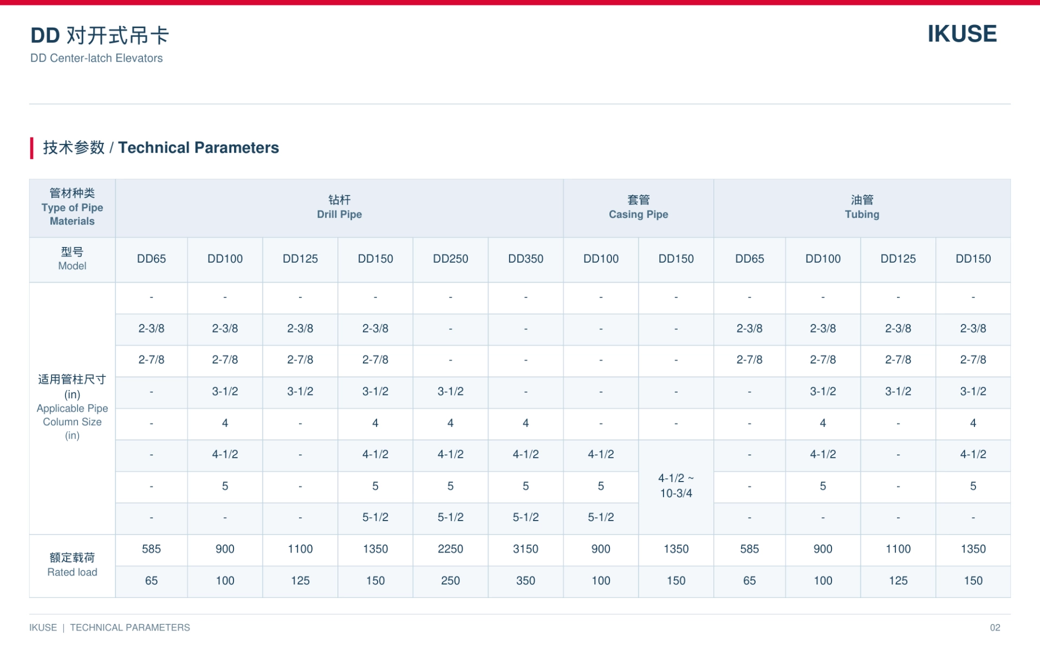Click the 2250 rated load value
The width and height of the screenshot is (1040, 650).
(x=450, y=549)
